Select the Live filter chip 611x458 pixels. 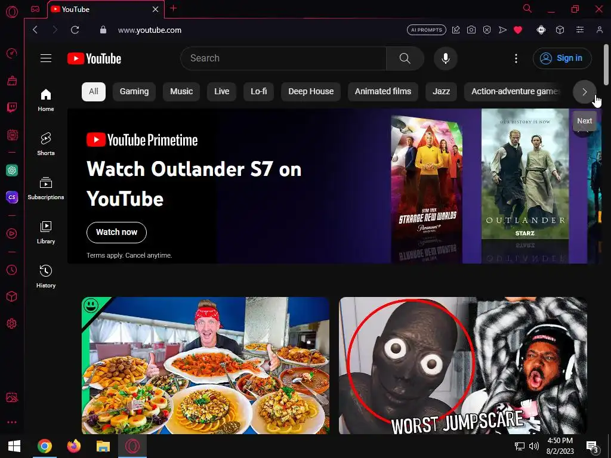221,91
